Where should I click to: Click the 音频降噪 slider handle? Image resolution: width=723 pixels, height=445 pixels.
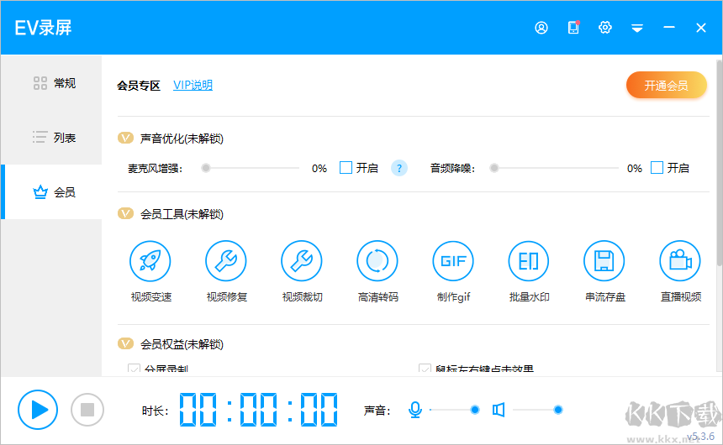coord(494,168)
